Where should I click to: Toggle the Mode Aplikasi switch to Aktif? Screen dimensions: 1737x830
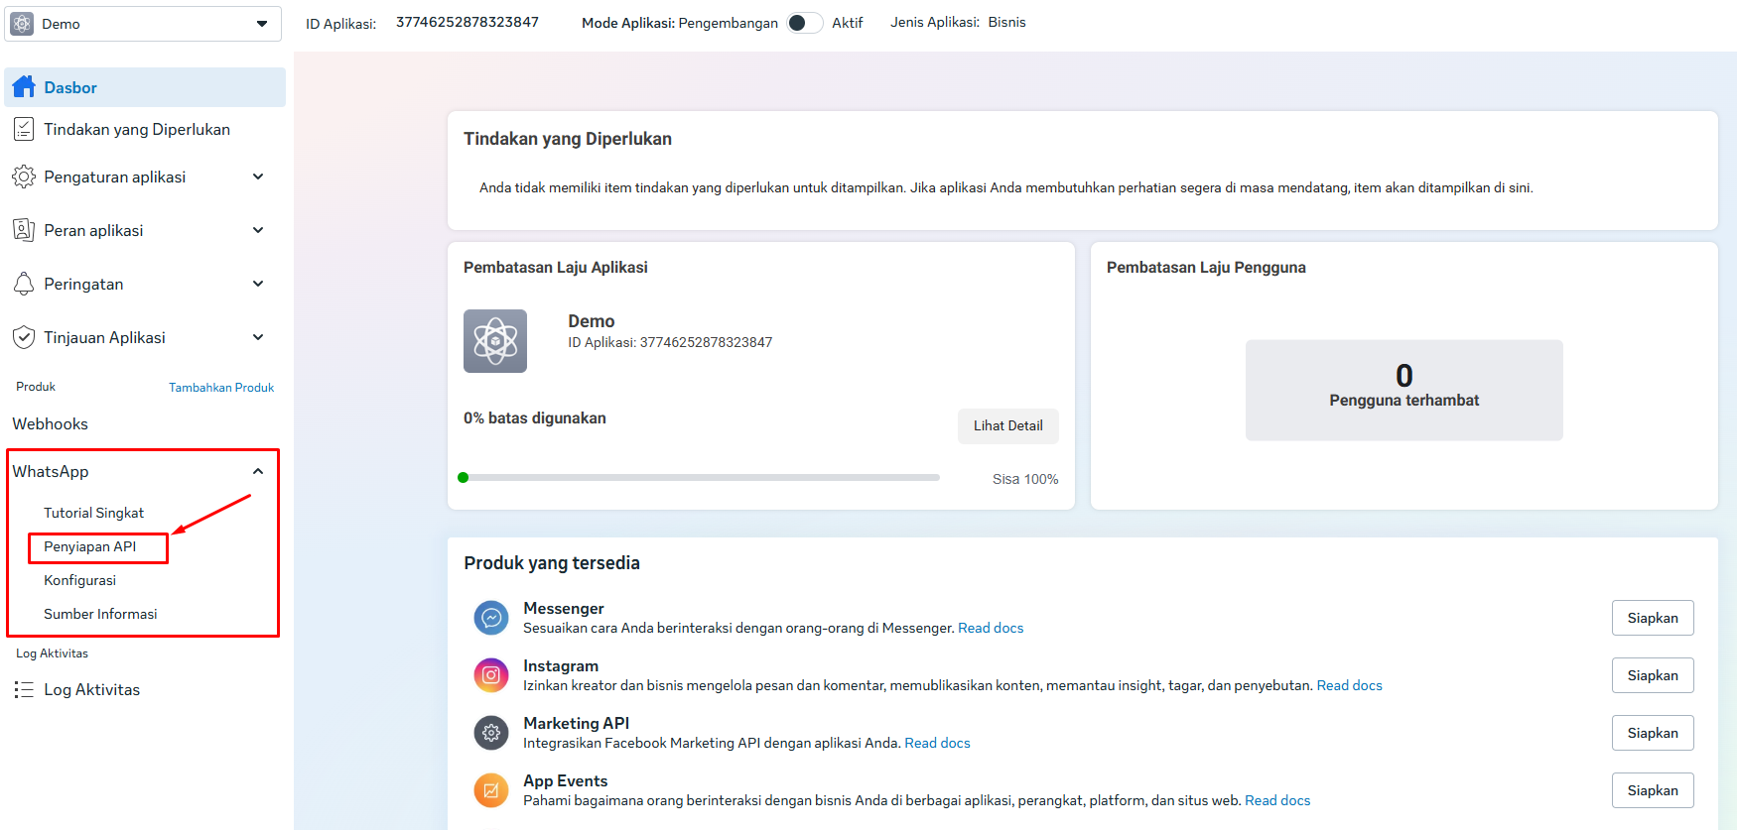(804, 23)
